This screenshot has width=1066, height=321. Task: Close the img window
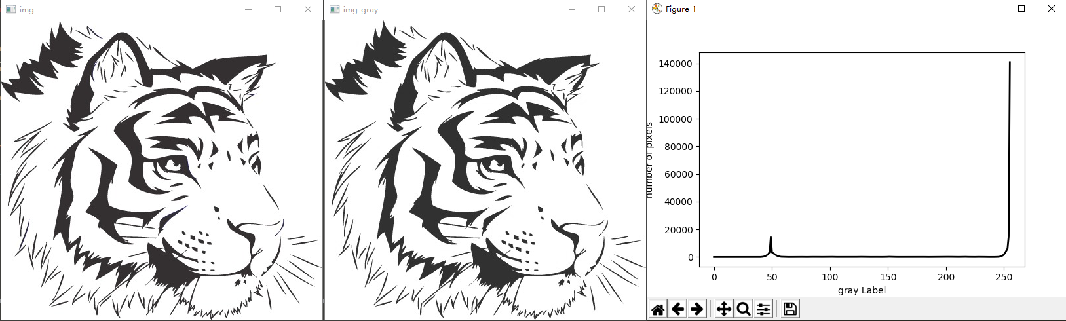[308, 9]
